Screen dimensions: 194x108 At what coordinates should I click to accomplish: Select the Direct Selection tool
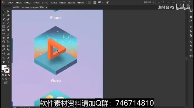click(x=8, y=11)
